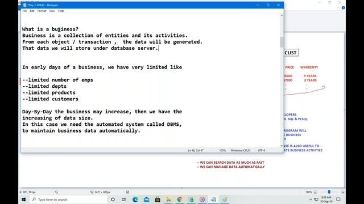The height and width of the screenshot is (204, 364).
Task: Open the Format menu in Notepad
Action: [x=42, y=11]
